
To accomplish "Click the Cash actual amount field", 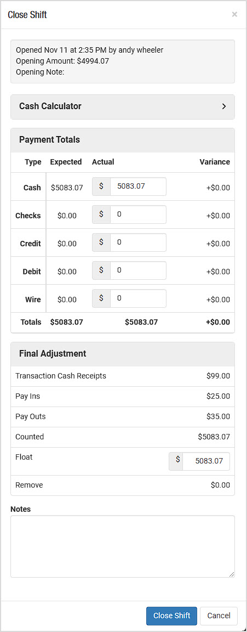I will tap(138, 187).
